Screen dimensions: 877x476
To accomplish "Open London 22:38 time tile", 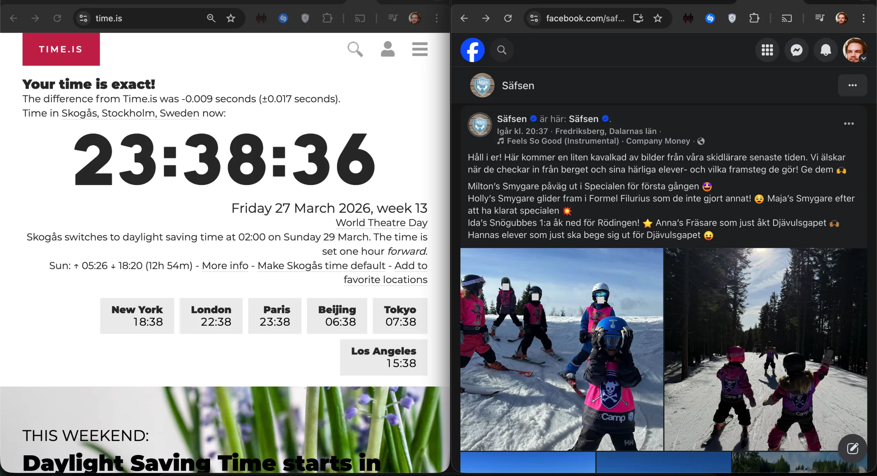I will pos(211,316).
